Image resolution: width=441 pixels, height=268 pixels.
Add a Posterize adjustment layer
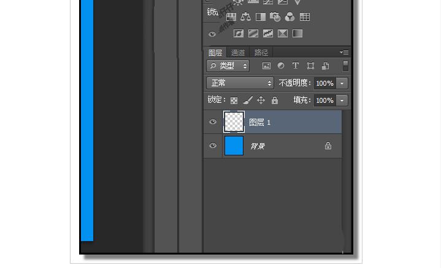253,34
